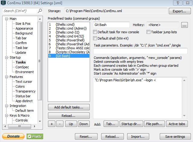The width and height of the screenshot is (193, 142).
Task: Open Update settings page
Action: (x=21, y=53)
